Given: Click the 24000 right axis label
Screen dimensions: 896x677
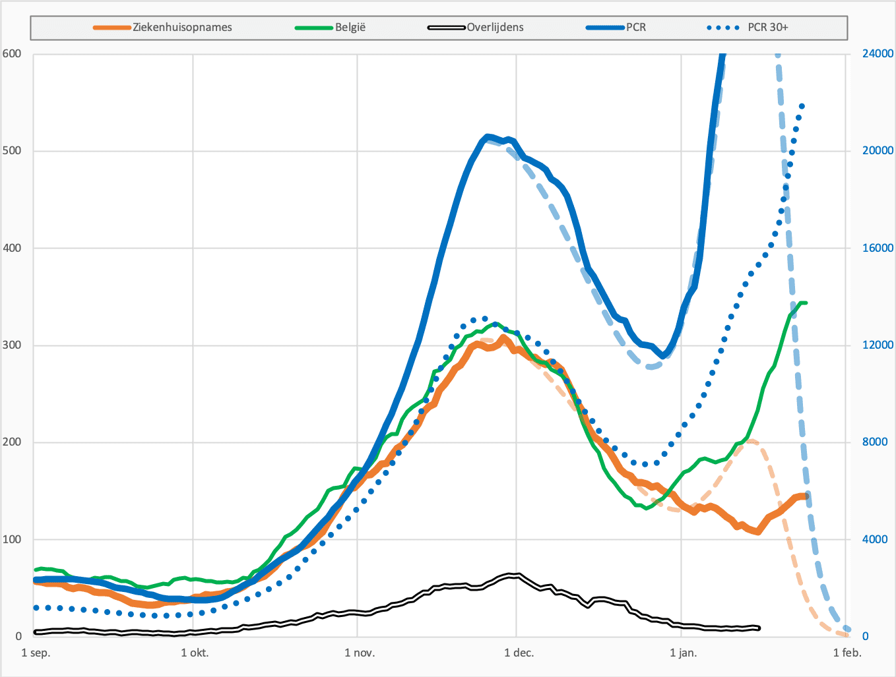Looking at the screenshot, I should click(x=878, y=54).
